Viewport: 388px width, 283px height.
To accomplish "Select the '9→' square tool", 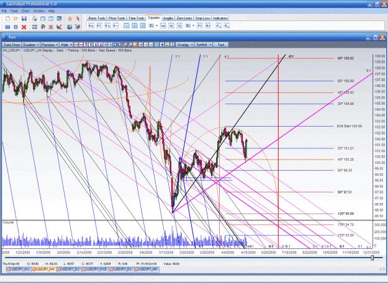I will 115,25.
